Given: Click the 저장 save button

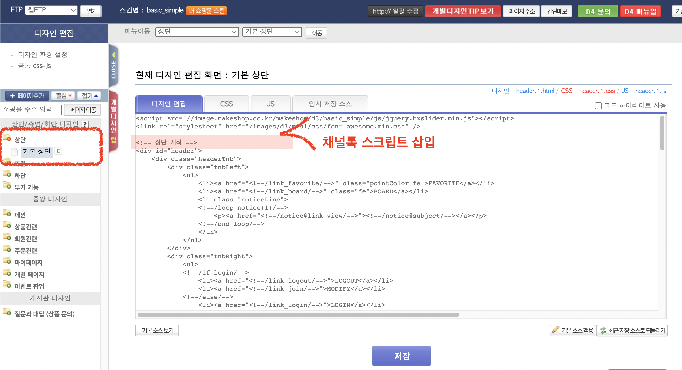Looking at the screenshot, I should (401, 356).
